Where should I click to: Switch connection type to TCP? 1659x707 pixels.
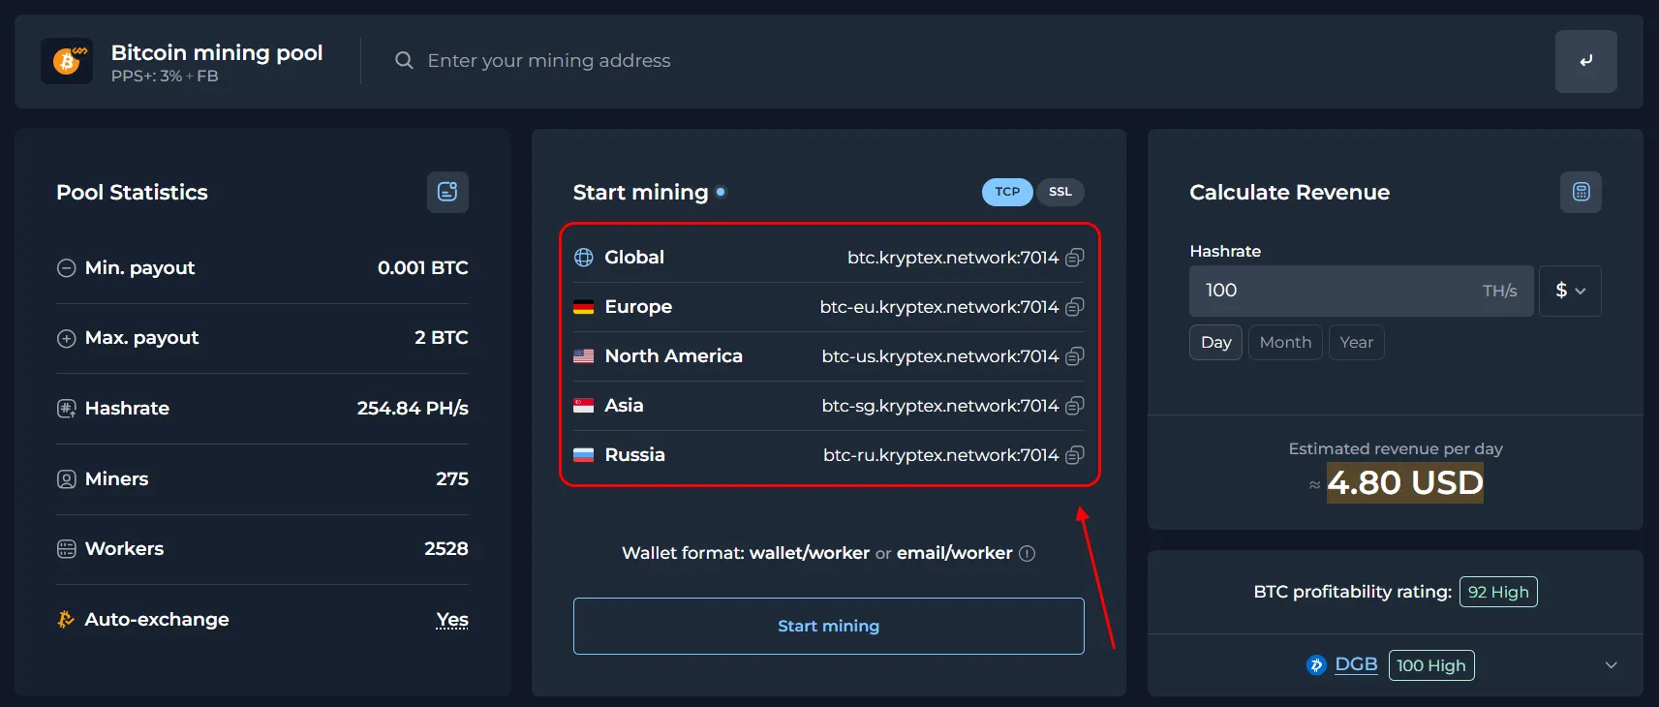[1007, 192]
